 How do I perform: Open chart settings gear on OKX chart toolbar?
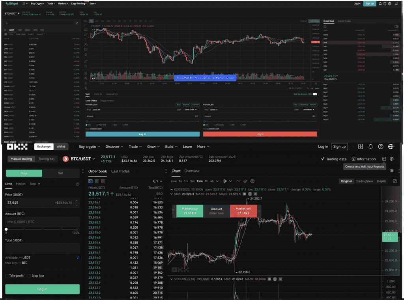252,181
